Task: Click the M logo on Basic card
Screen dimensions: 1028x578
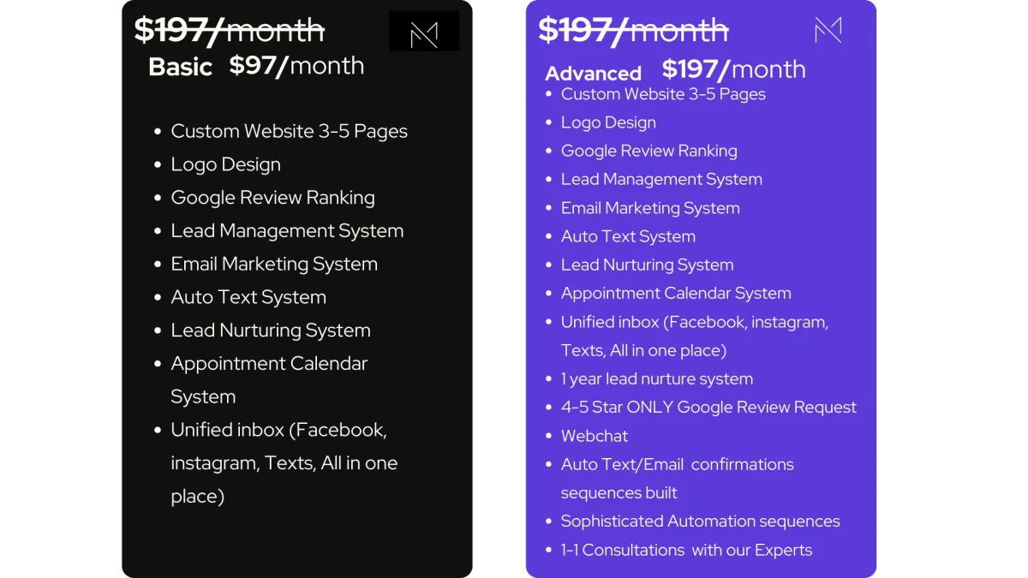Action: 424,31
